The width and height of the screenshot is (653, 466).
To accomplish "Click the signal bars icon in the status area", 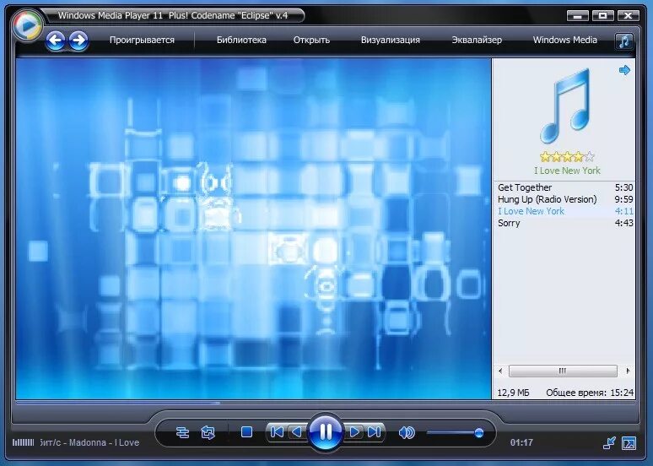I will click(x=24, y=442).
